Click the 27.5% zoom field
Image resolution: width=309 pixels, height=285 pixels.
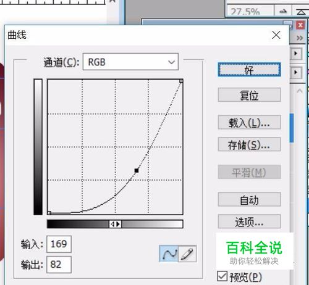click(250, 11)
